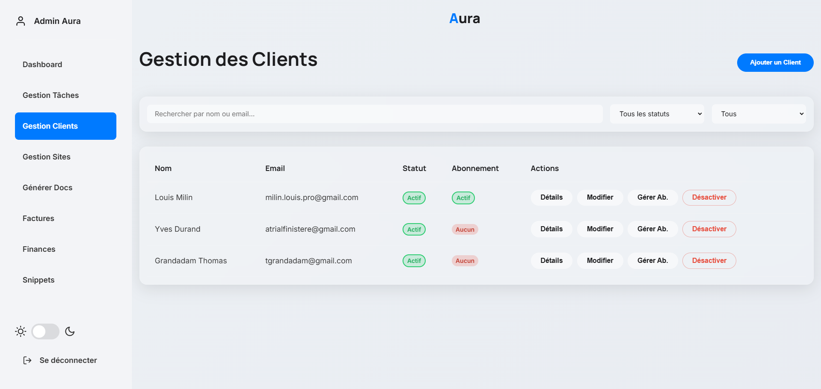Viewport: 821px width, 389px height.
Task: Toggle the dark mode switch
Action: coord(45,331)
